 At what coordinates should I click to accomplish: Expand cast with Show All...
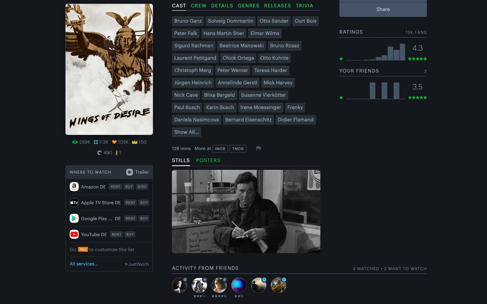(186, 132)
